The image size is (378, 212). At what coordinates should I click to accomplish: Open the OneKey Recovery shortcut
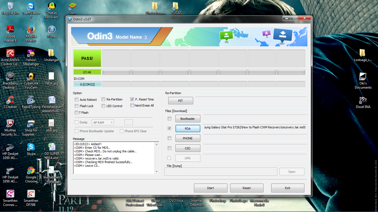[x=52, y=10]
